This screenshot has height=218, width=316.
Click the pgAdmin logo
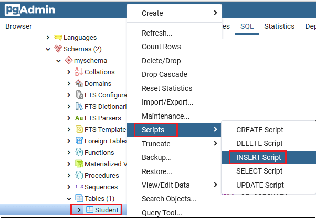coord(30,9)
